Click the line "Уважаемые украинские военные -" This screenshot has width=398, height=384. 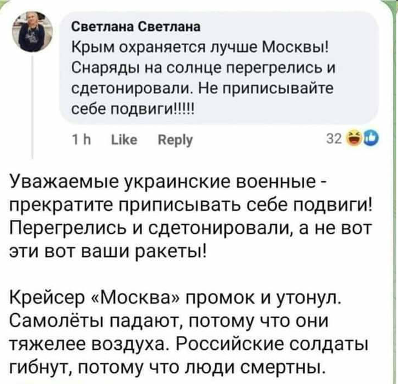click(x=168, y=182)
